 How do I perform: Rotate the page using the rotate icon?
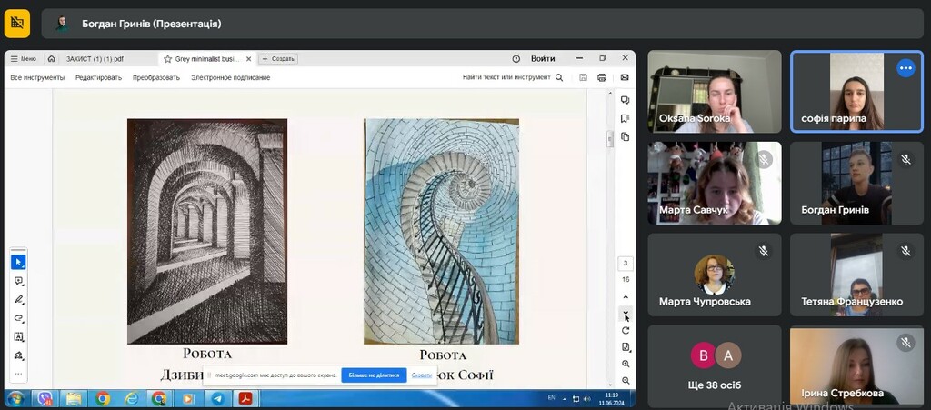(626, 330)
